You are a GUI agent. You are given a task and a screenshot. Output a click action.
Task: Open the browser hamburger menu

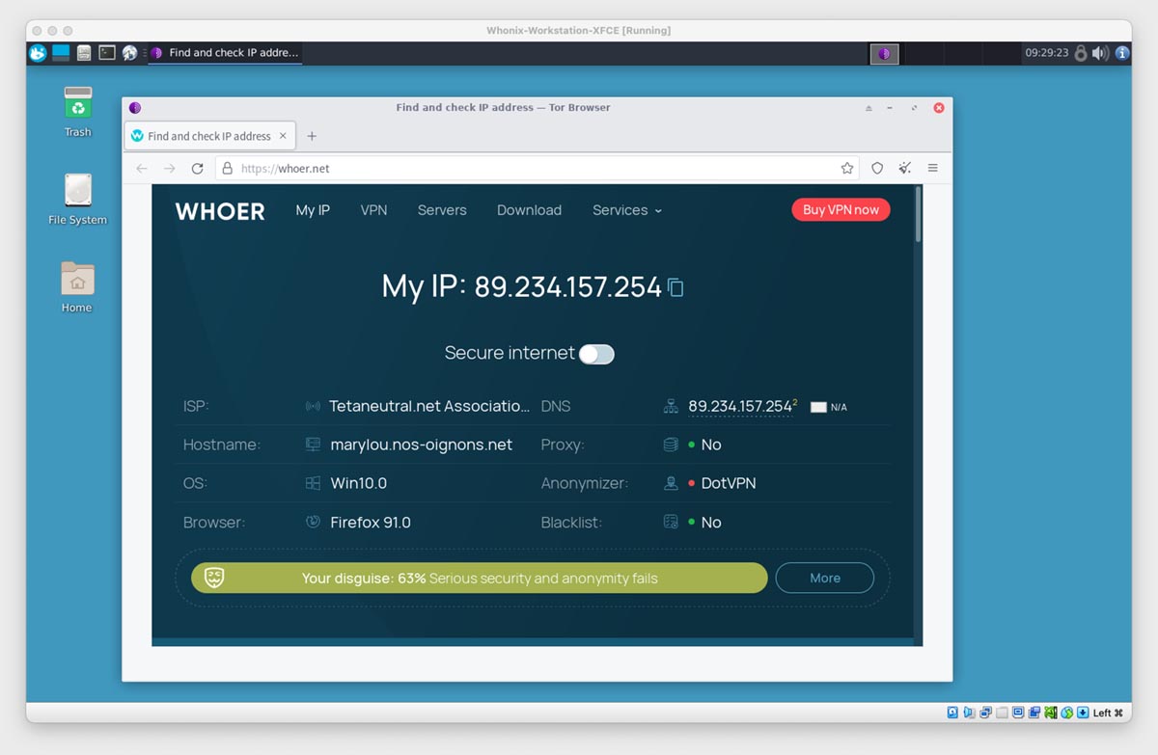933,168
